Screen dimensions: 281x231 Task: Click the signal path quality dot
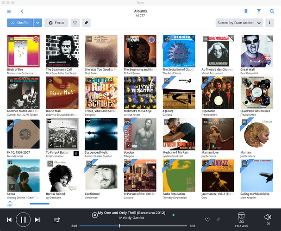point(173,215)
